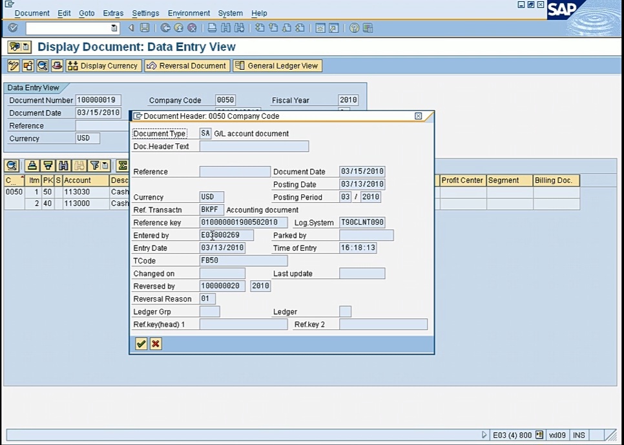This screenshot has height=445, width=624.
Task: Click the Next Page icon
Action: pos(287,28)
